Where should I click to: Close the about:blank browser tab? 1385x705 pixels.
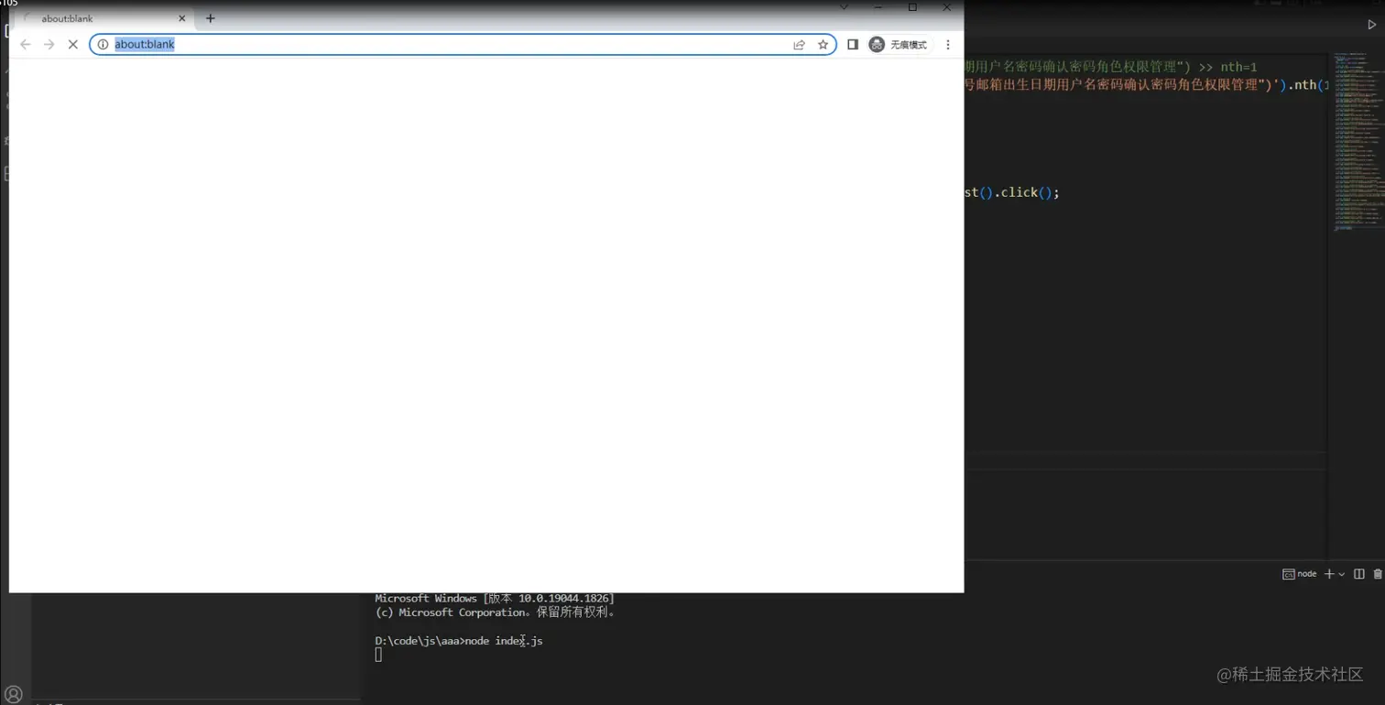coord(182,18)
